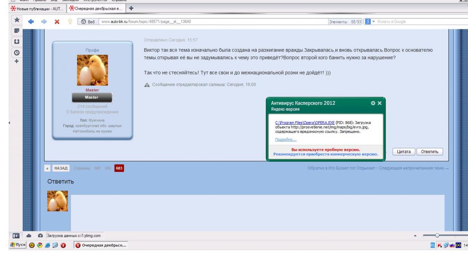Toggle Opera Turbo speedometer icon
This screenshot has height=263, width=468.
click(40, 236)
